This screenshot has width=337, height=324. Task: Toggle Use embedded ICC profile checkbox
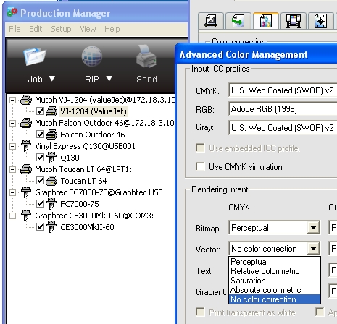(x=201, y=148)
